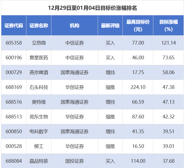Select the 121.14 target gain cell

(x=168, y=43)
